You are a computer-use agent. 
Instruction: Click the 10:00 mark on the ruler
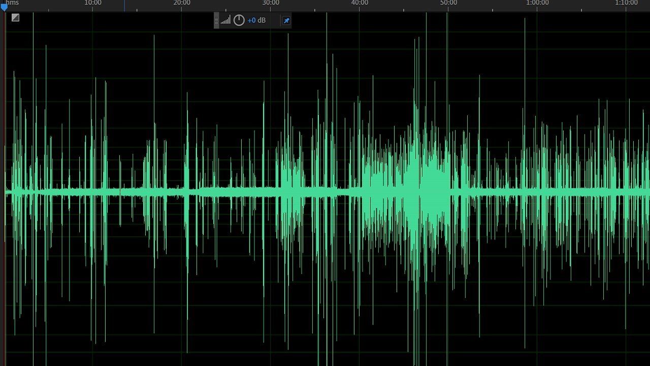(93, 3)
